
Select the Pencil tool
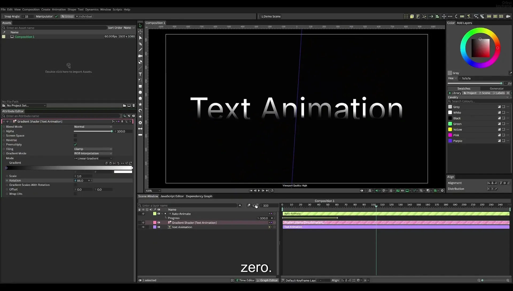140,50
